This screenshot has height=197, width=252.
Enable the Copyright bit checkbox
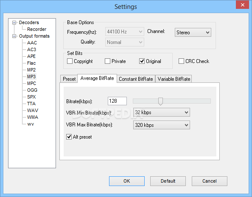coord(70,61)
